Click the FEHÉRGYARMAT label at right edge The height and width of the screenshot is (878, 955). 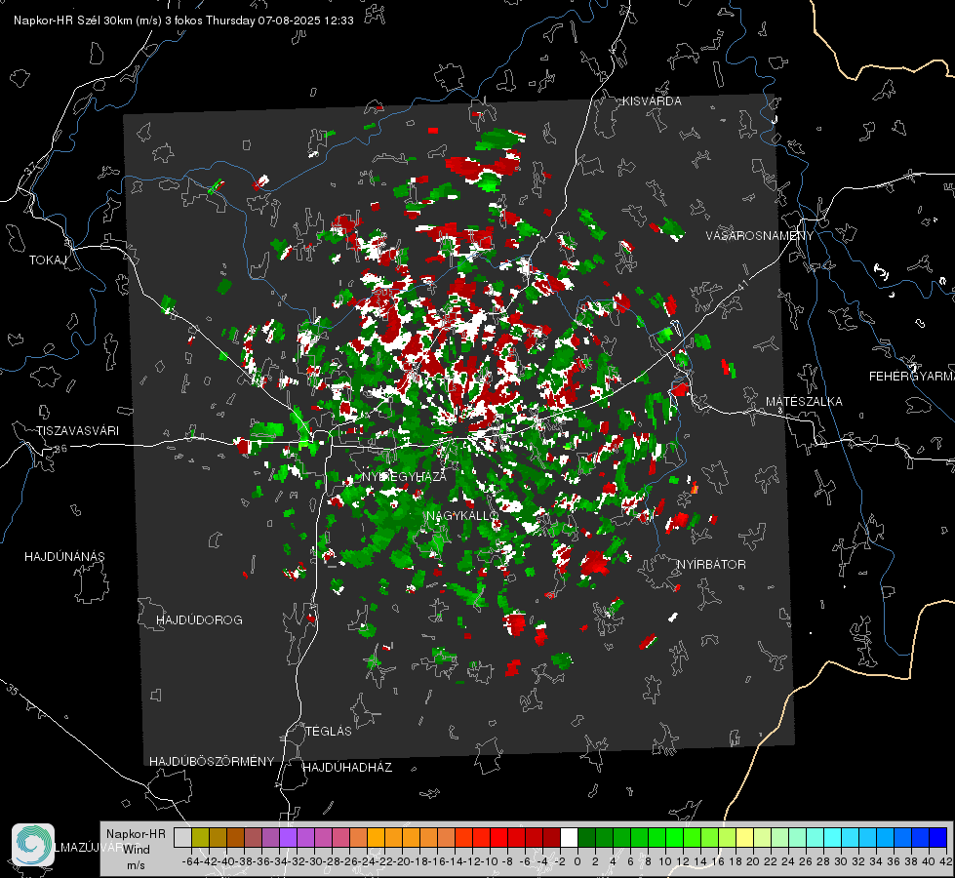912,377
